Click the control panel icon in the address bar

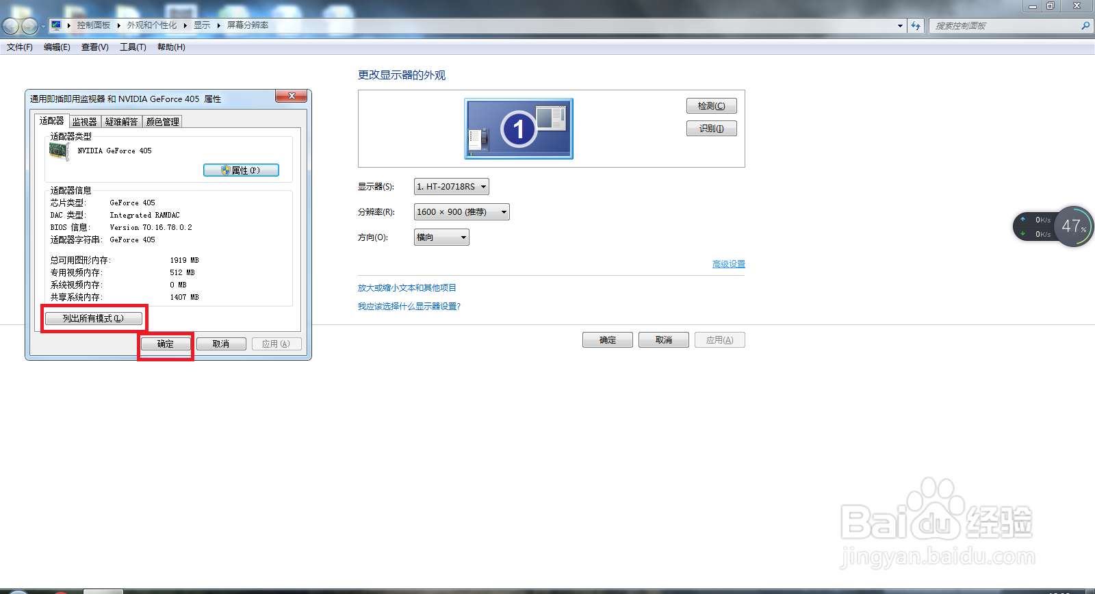pos(56,25)
